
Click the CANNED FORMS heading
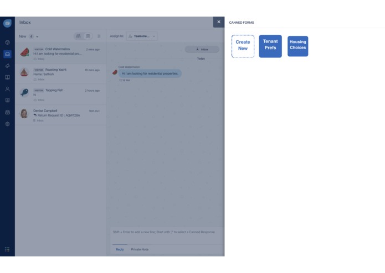click(242, 23)
